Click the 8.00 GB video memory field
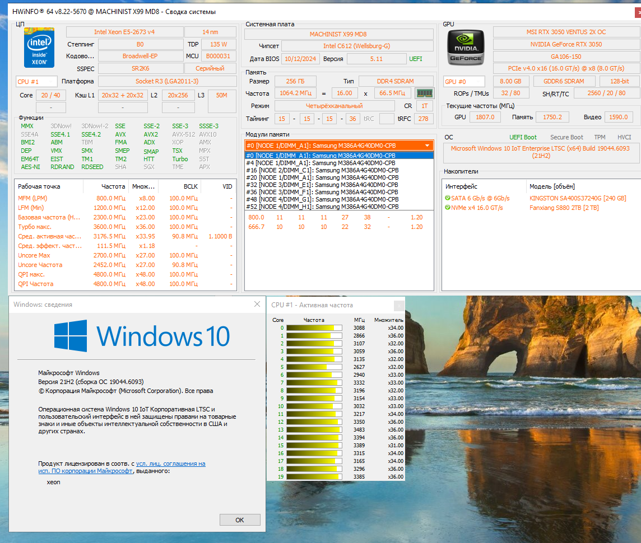 pos(510,81)
